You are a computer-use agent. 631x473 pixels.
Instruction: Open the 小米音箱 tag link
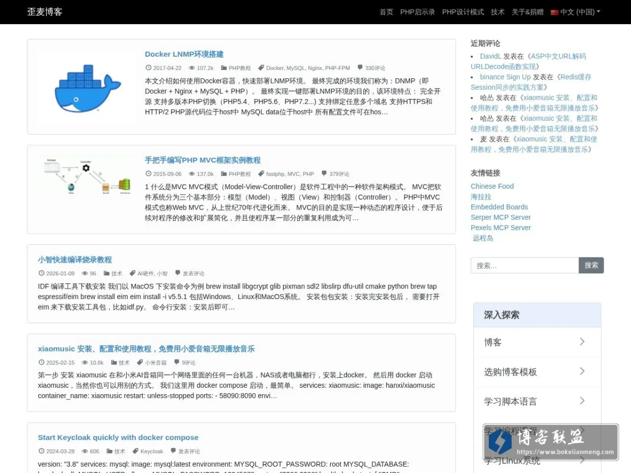156,363
